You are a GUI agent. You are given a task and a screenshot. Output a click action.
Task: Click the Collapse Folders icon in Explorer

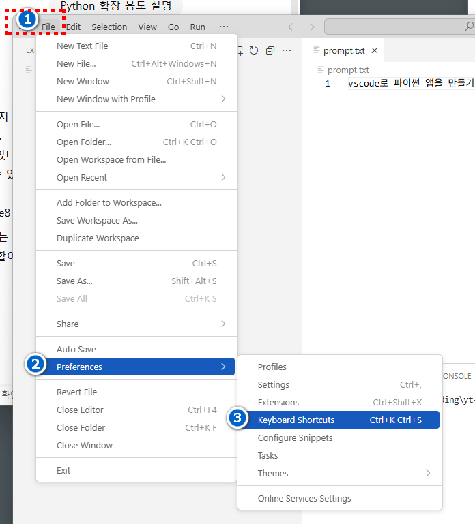(x=270, y=50)
